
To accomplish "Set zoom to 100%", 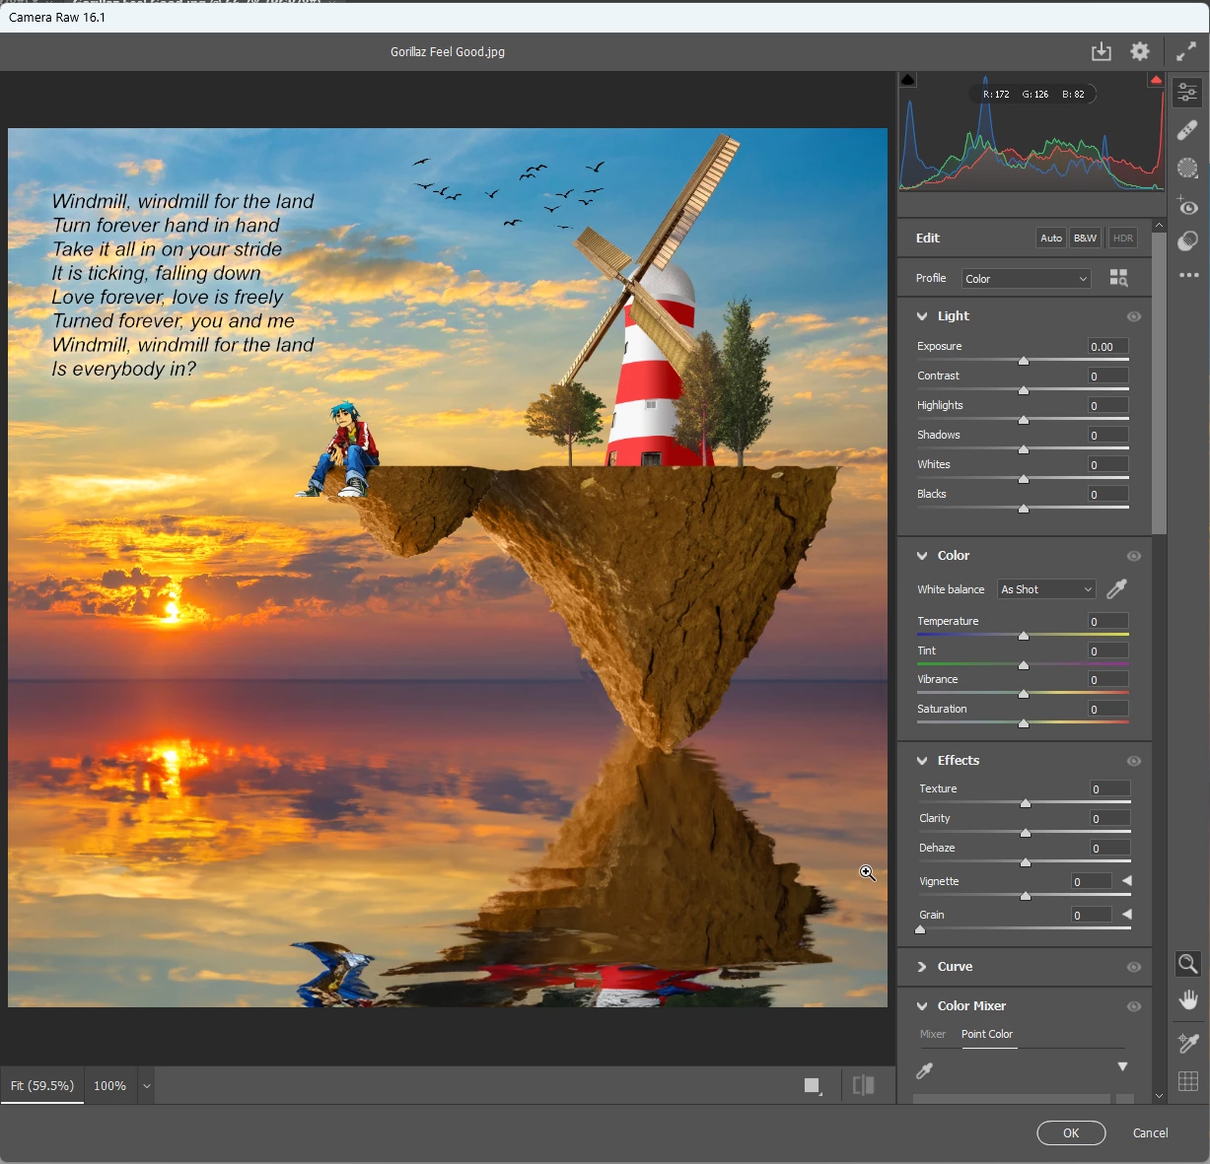I will click(109, 1085).
